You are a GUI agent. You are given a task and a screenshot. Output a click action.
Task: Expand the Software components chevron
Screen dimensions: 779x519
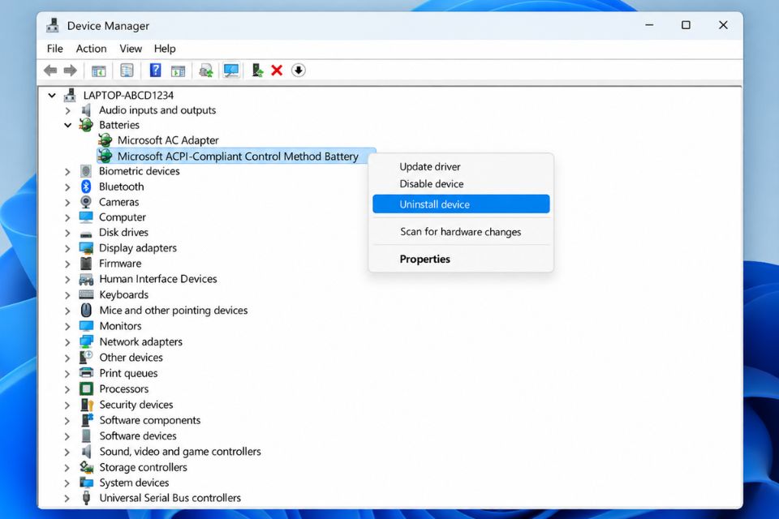pyautogui.click(x=67, y=421)
